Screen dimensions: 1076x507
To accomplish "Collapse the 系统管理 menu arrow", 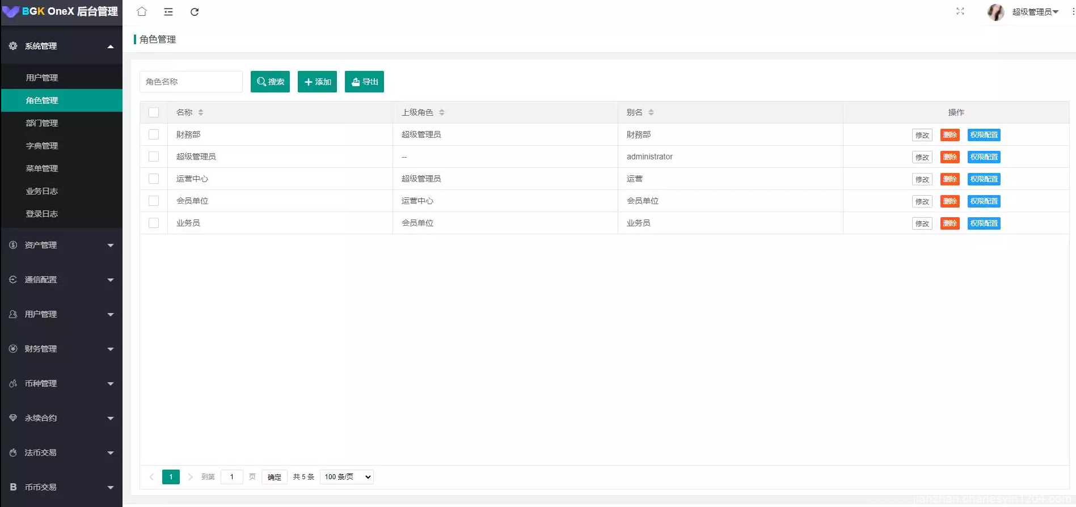I will click(x=111, y=47).
